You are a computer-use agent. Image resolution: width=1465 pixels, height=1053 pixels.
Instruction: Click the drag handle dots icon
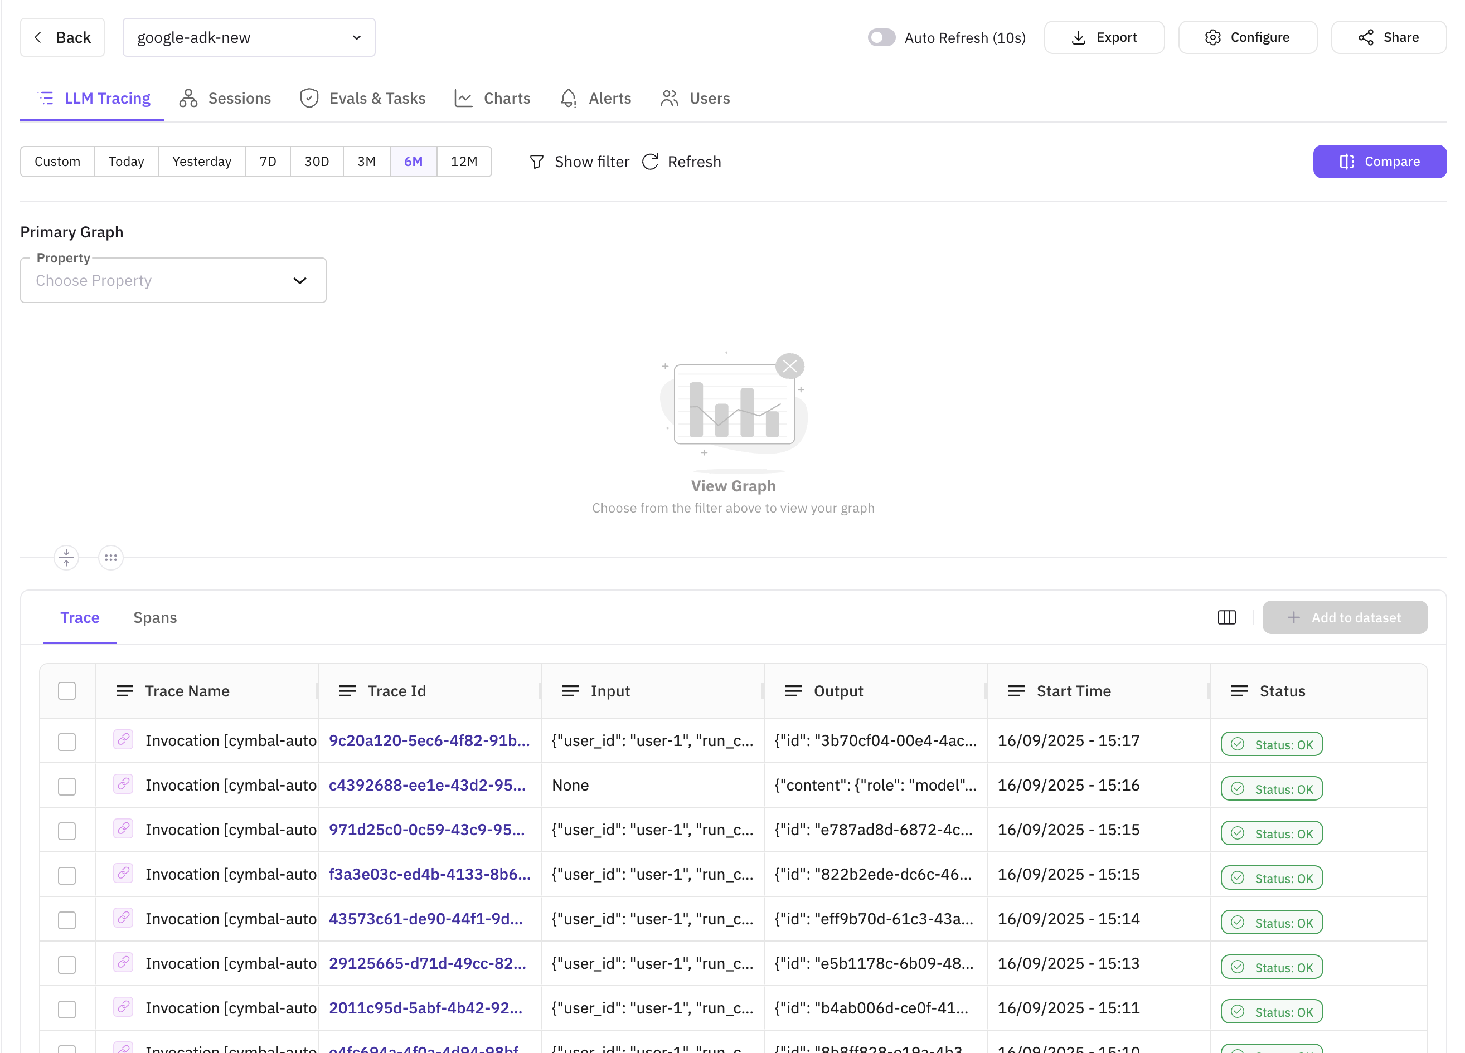[x=111, y=557]
